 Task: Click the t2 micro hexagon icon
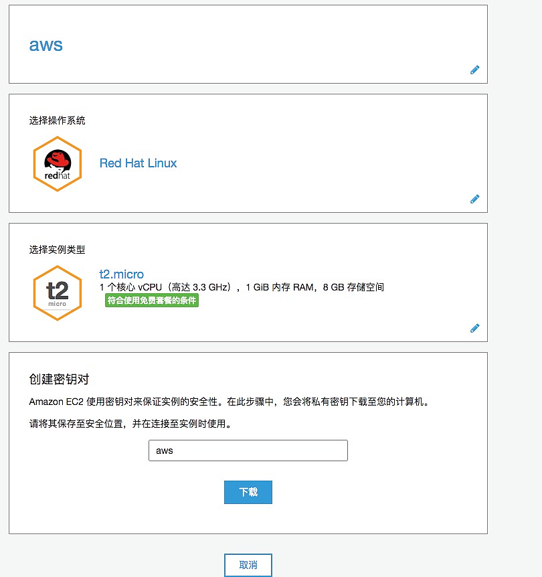[58, 293]
